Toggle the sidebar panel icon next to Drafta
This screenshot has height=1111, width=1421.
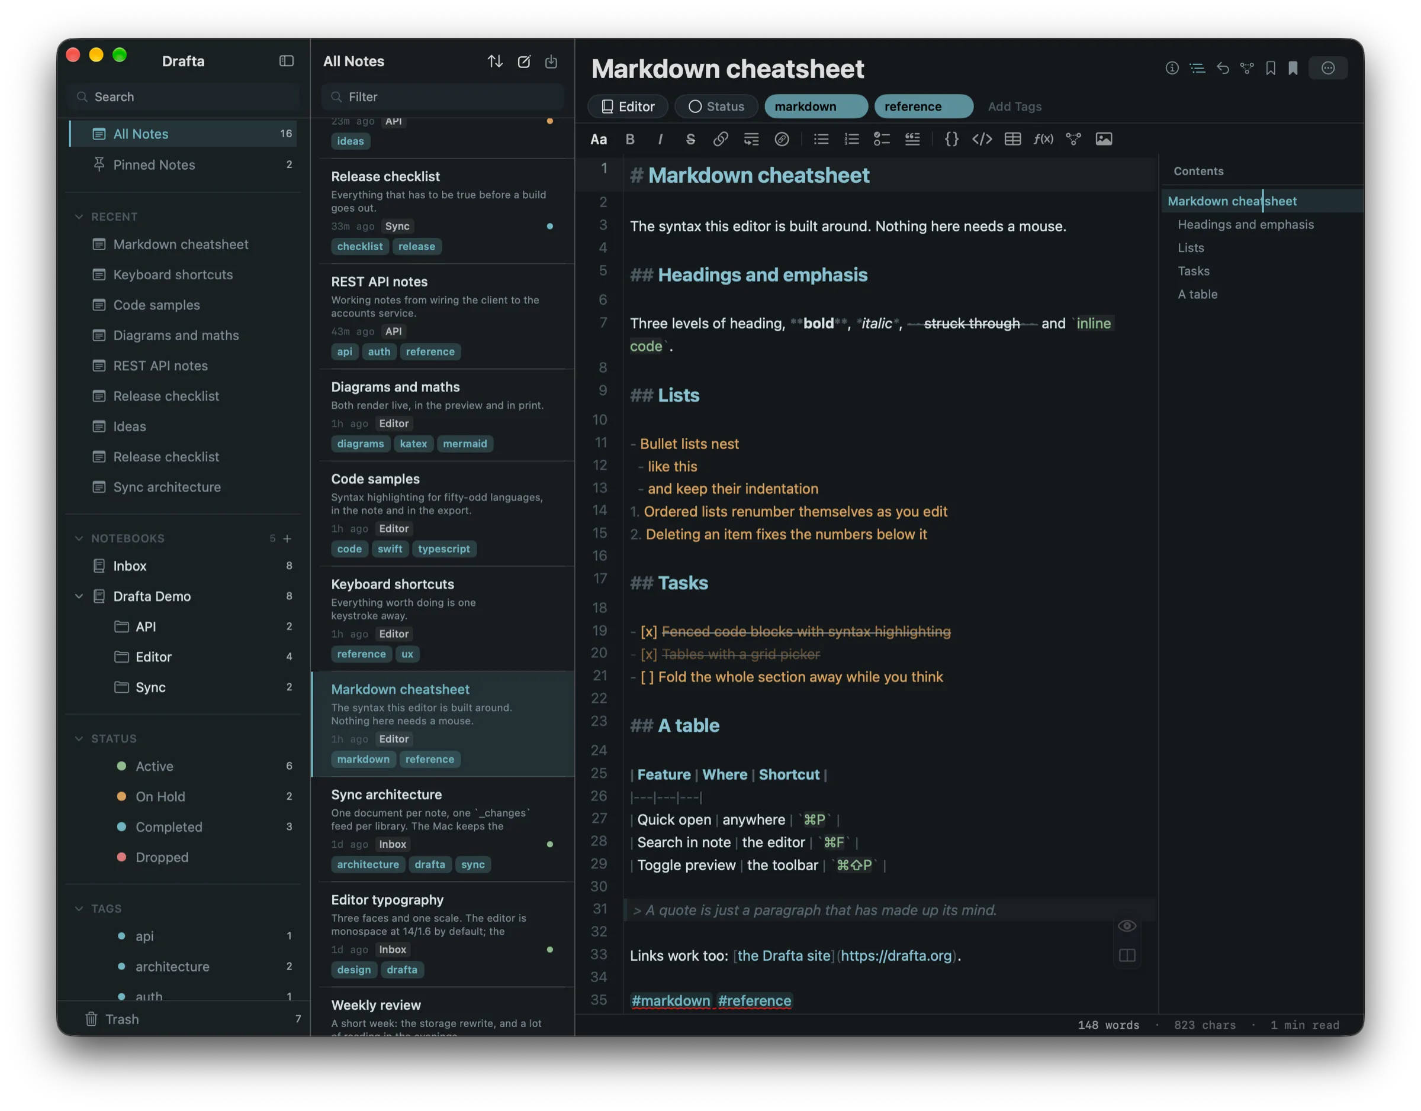coord(287,61)
